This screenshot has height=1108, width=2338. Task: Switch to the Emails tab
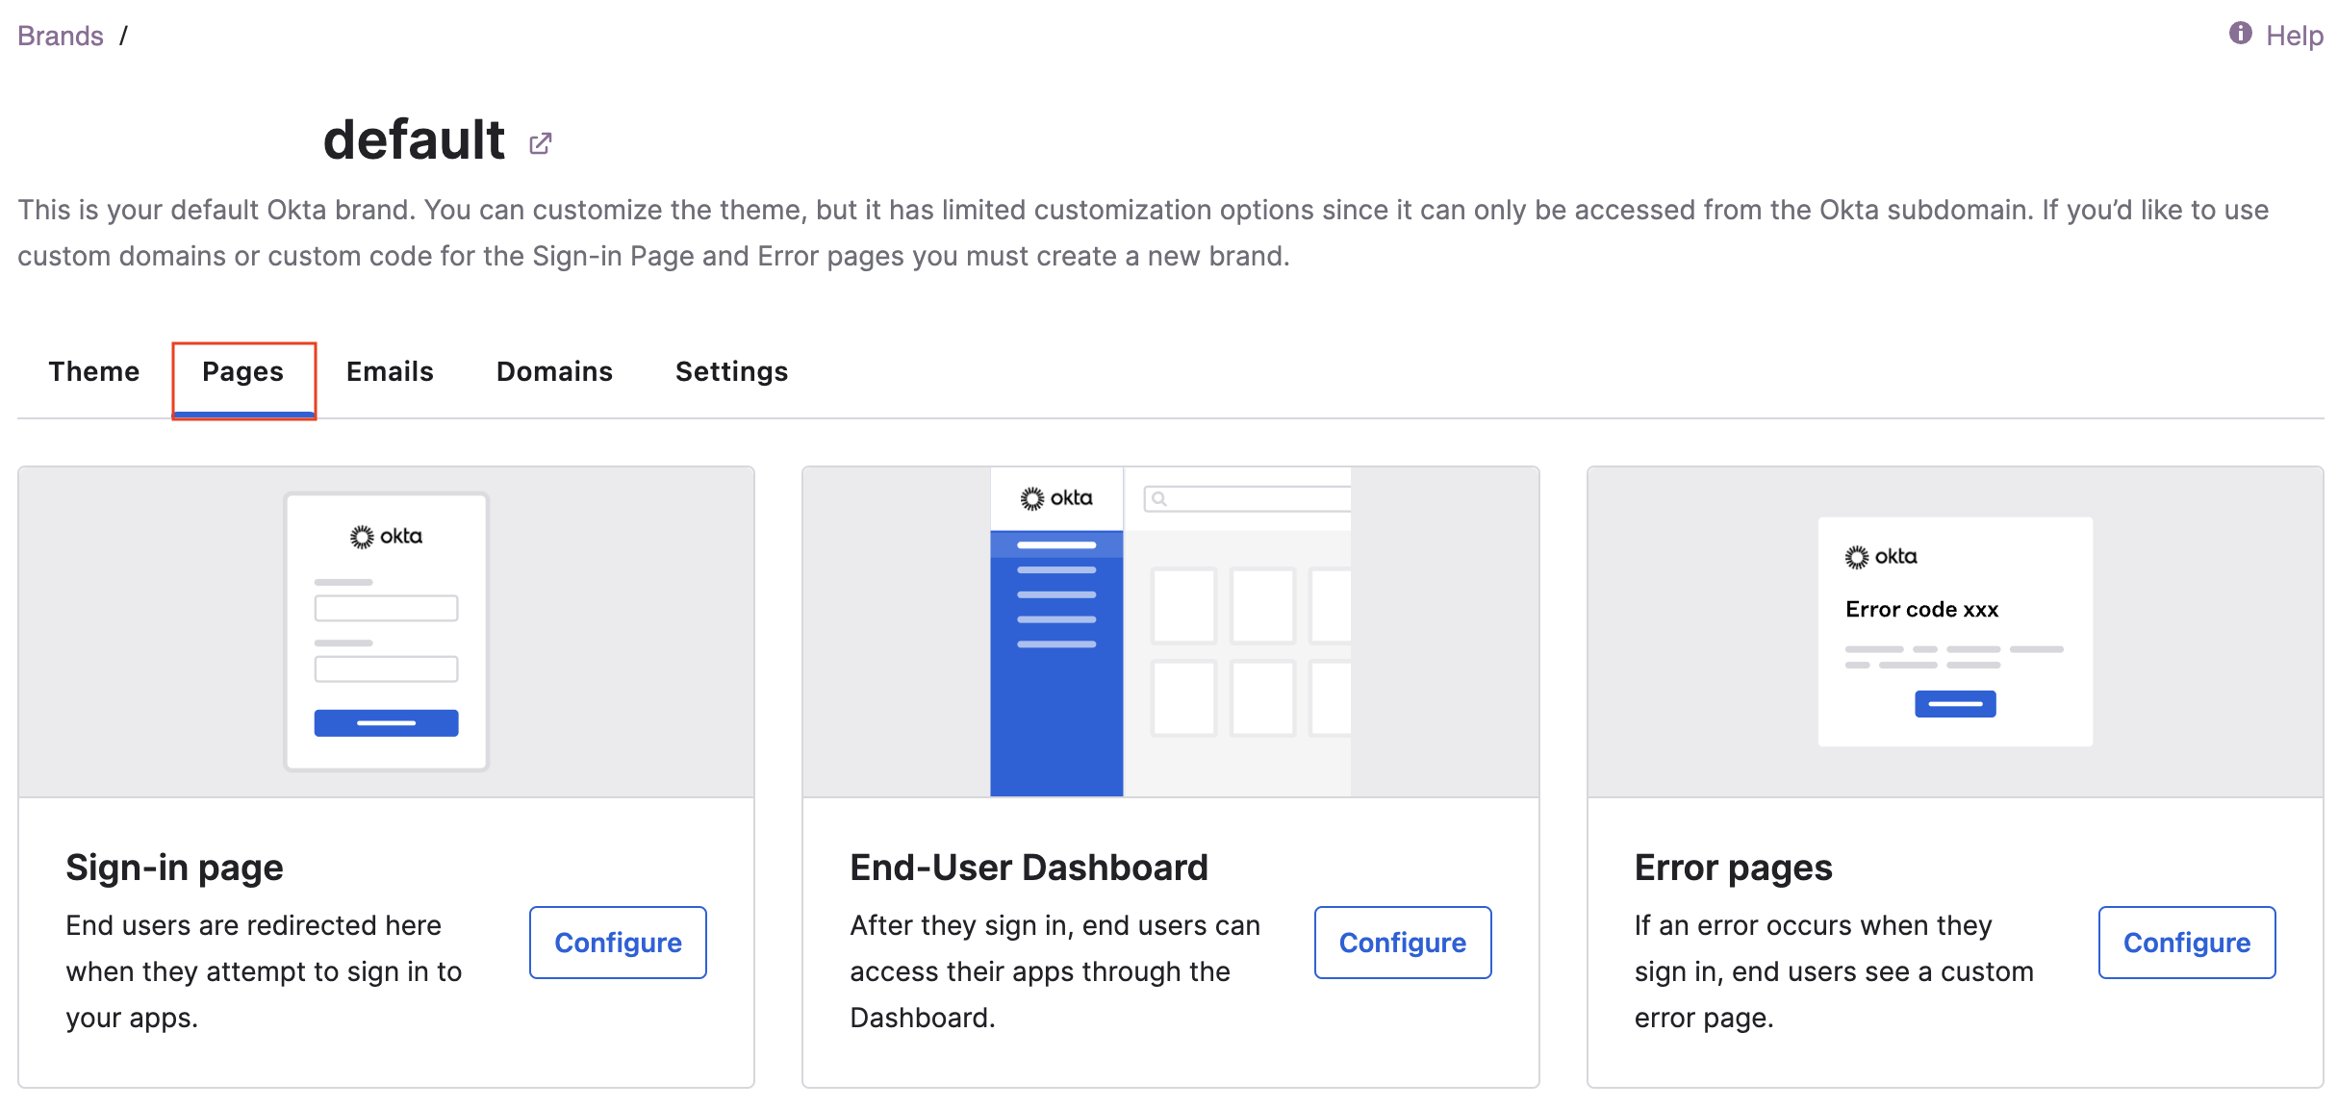click(x=390, y=372)
